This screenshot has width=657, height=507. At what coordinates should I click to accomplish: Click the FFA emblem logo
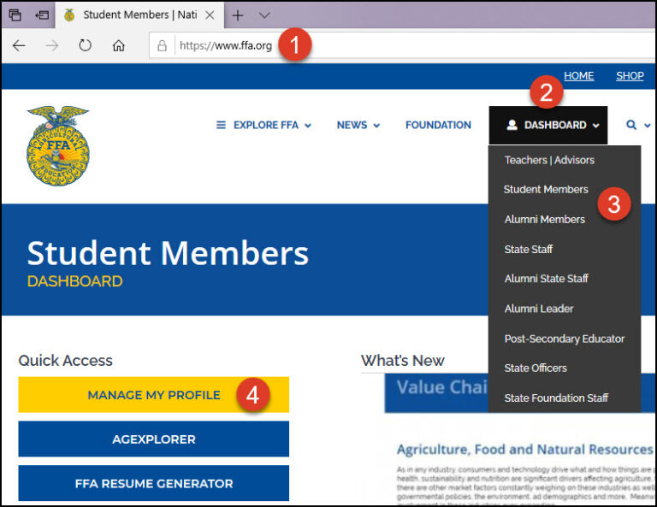(58, 145)
